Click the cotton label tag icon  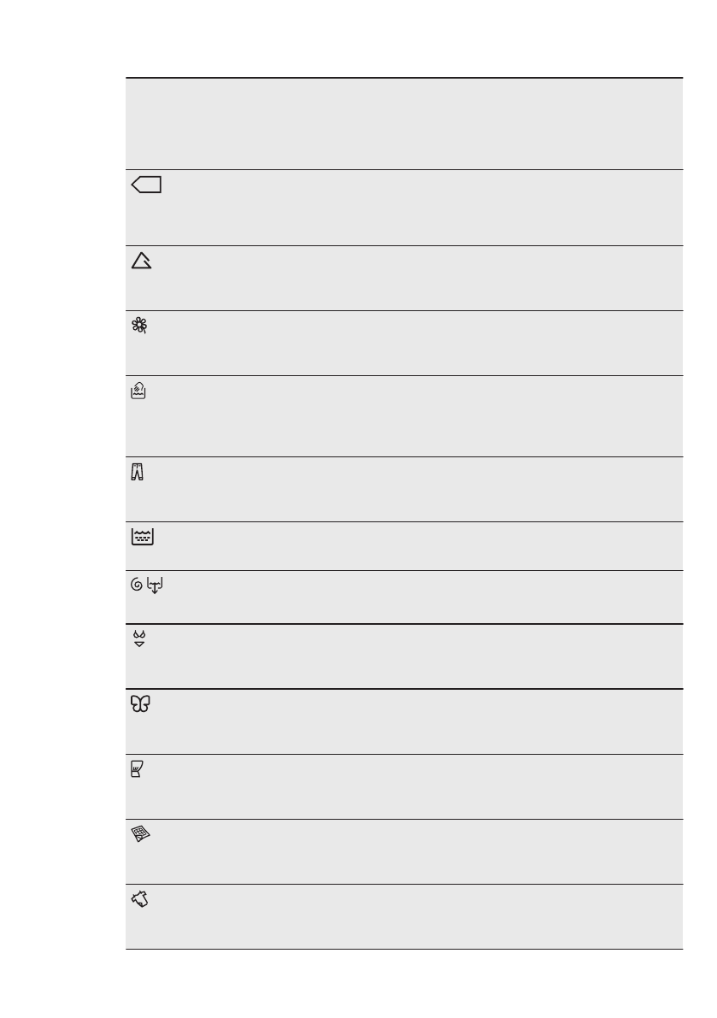[x=147, y=185]
